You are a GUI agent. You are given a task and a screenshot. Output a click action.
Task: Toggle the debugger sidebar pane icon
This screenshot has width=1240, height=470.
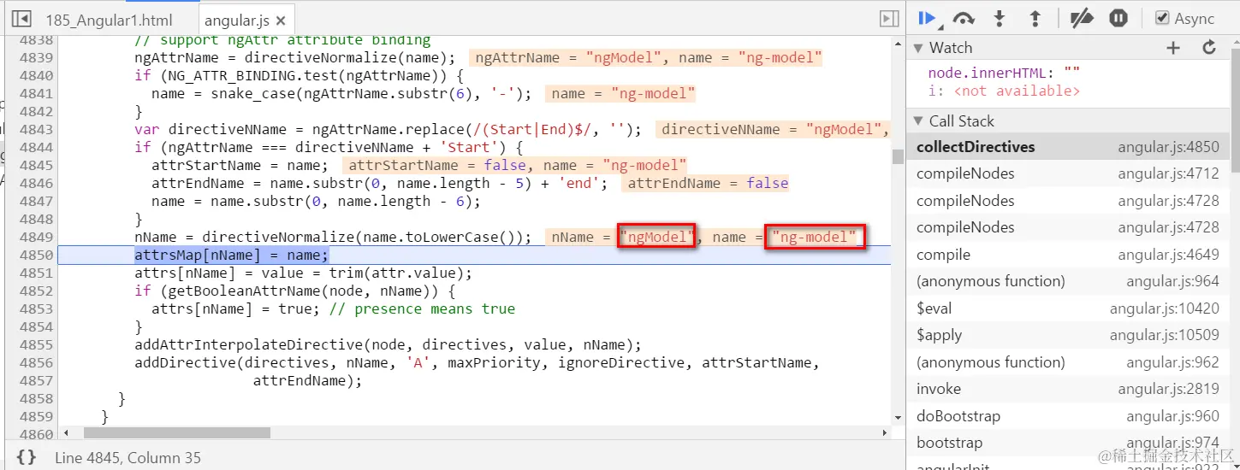pyautogui.click(x=889, y=19)
